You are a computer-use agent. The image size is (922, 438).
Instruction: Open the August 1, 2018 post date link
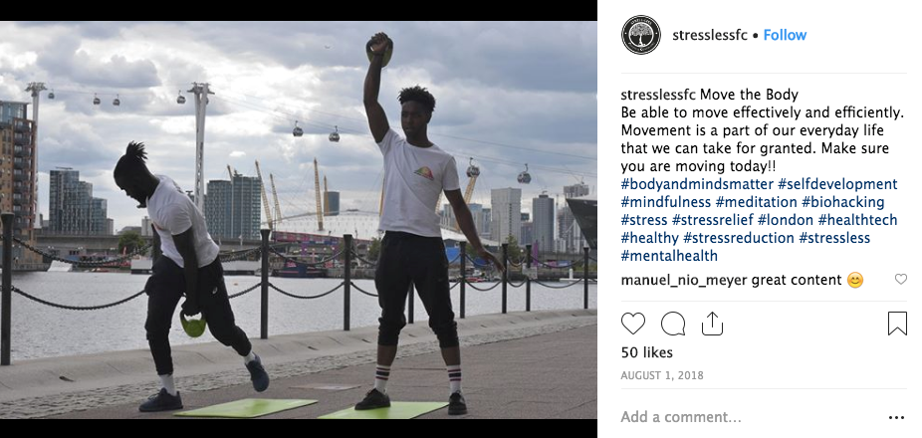(662, 375)
